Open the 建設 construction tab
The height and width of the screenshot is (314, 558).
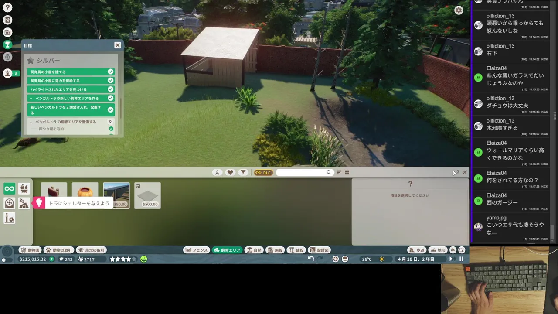[296, 250]
